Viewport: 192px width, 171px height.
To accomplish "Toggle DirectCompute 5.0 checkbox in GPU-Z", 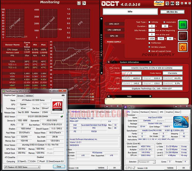I will coord(47,161).
